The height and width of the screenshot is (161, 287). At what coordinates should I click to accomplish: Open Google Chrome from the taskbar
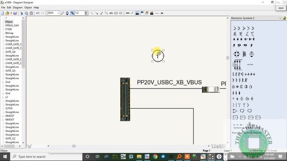pyautogui.click(x=155, y=157)
